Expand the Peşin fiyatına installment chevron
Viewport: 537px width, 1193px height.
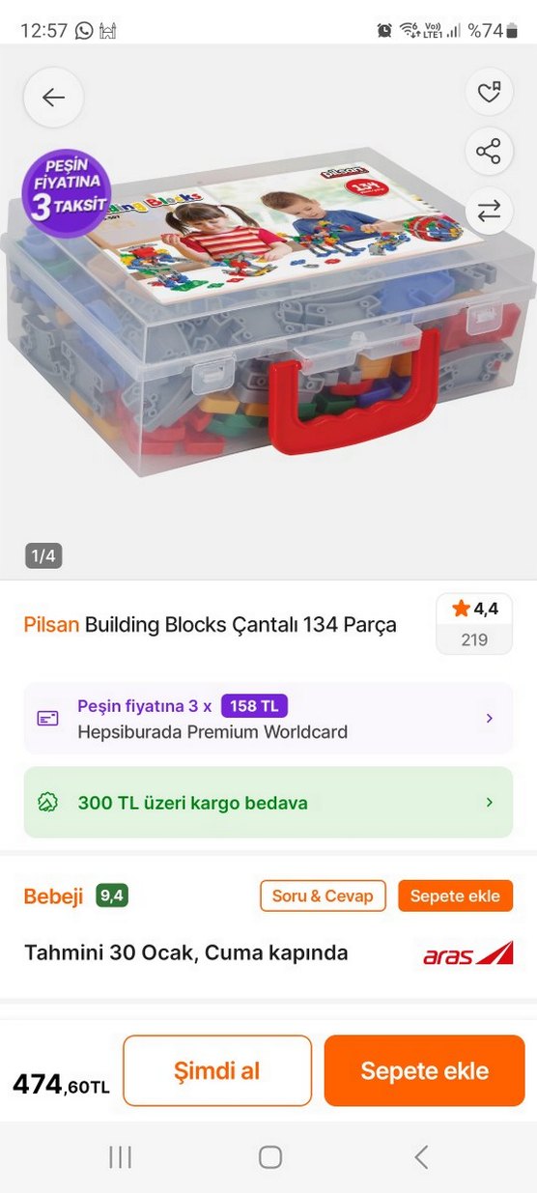click(x=489, y=719)
